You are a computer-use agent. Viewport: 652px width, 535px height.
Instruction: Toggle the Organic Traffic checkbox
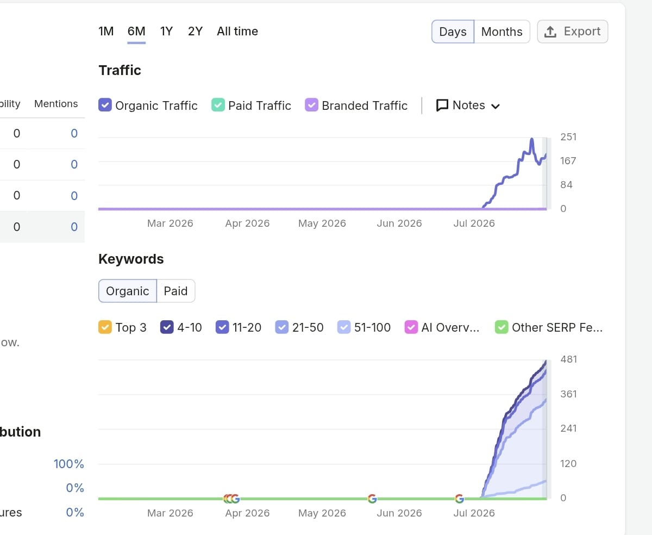(105, 105)
